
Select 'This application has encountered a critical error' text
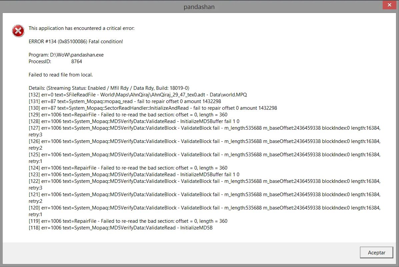pos(81,28)
